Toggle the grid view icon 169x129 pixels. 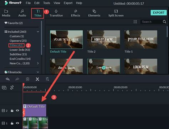(x=135, y=22)
